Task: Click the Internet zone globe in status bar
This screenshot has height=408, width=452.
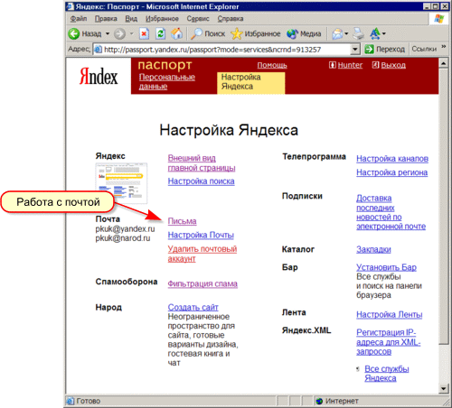Action: (x=319, y=401)
